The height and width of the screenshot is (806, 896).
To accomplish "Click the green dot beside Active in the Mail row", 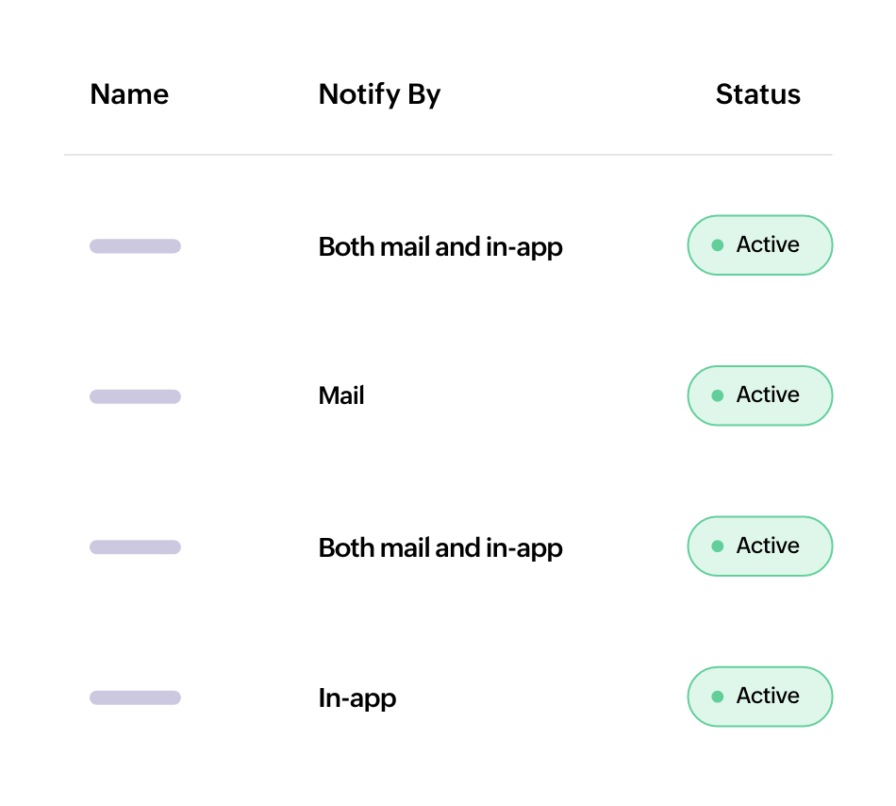I will pos(717,395).
